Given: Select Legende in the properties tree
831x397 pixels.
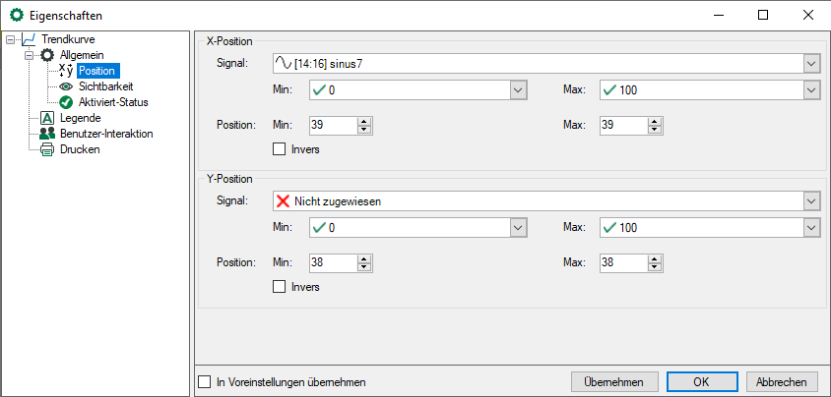Looking at the screenshot, I should click(79, 118).
